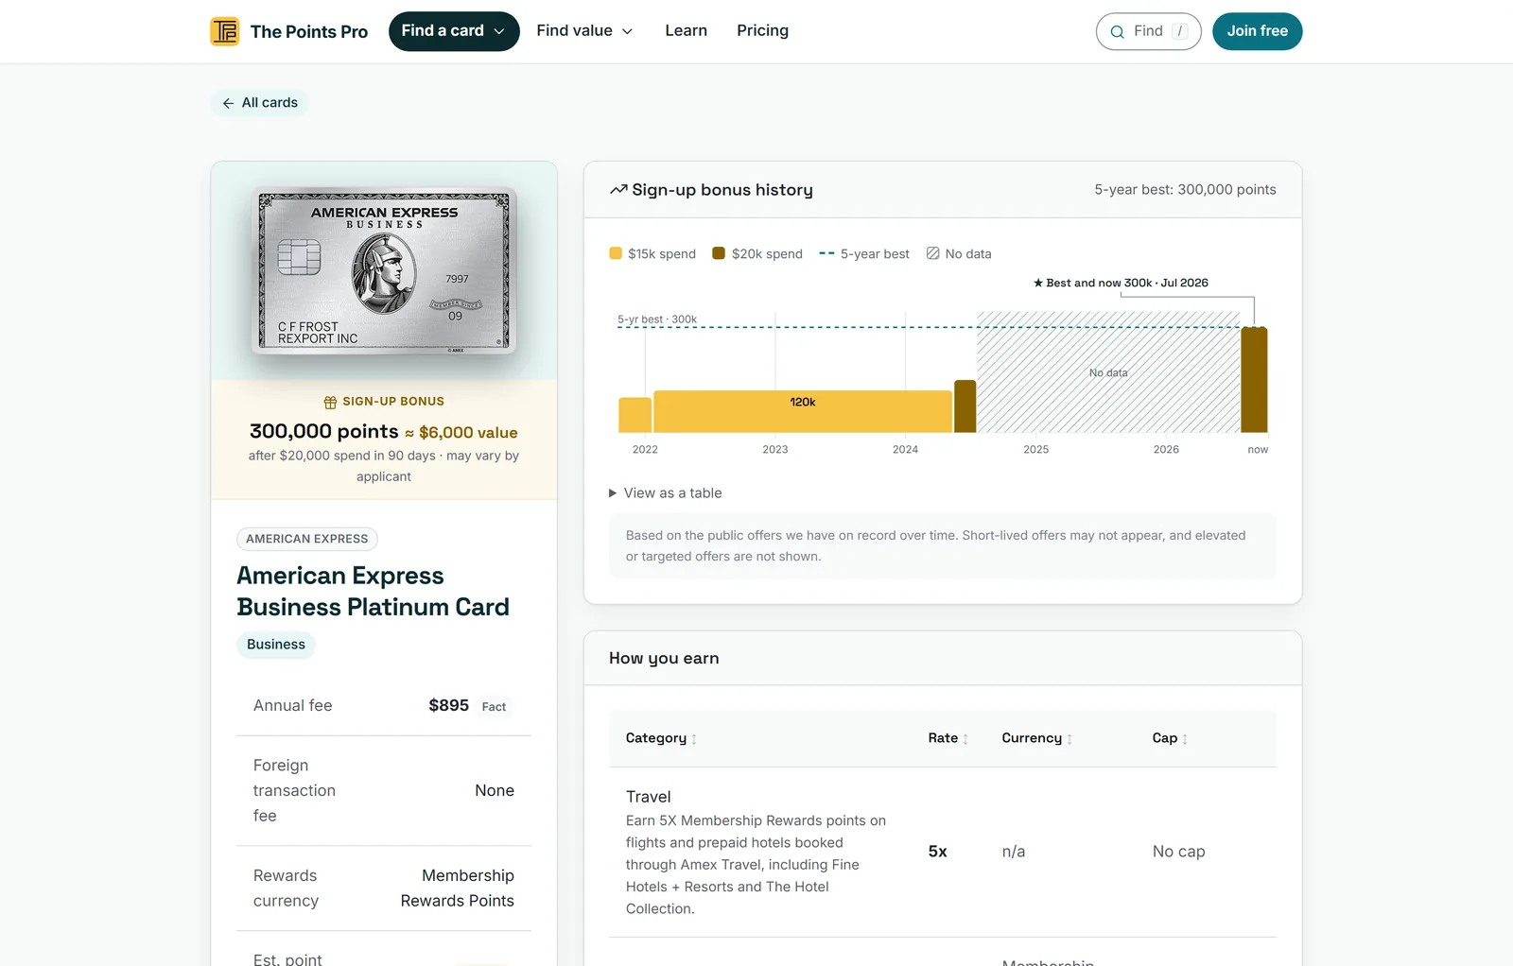
Task: Open the Pricing page
Action: click(763, 31)
